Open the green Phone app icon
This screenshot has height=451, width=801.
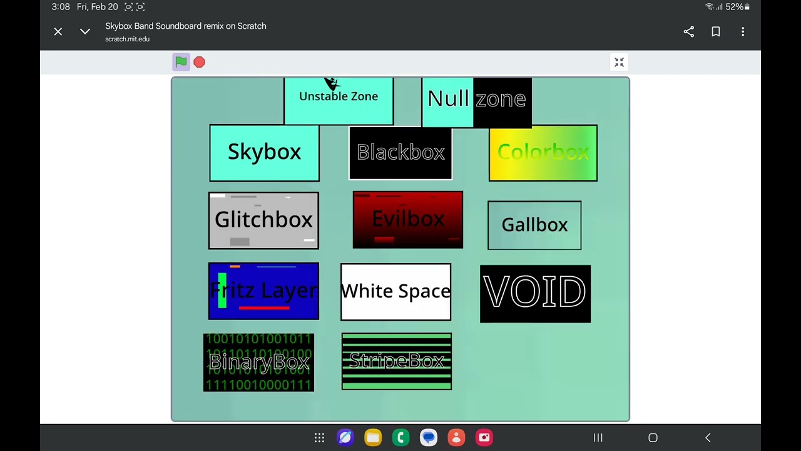coord(400,438)
